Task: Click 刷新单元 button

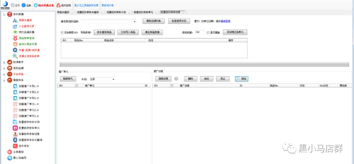Action: [x=68, y=79]
